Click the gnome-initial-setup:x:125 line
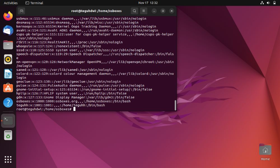This screenshot has width=280, height=168. point(84,89)
